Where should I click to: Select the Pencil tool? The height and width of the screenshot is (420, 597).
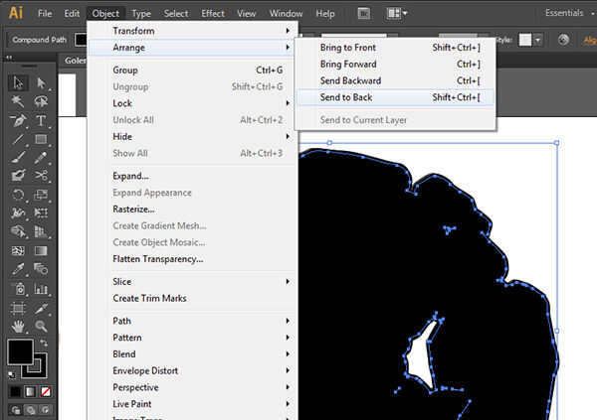click(x=41, y=157)
